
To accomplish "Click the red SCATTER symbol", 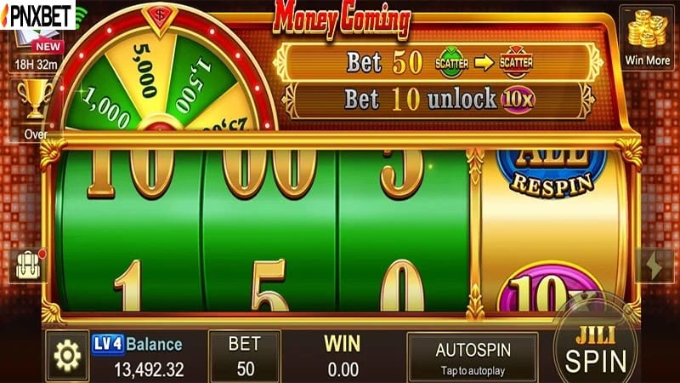I will [516, 62].
